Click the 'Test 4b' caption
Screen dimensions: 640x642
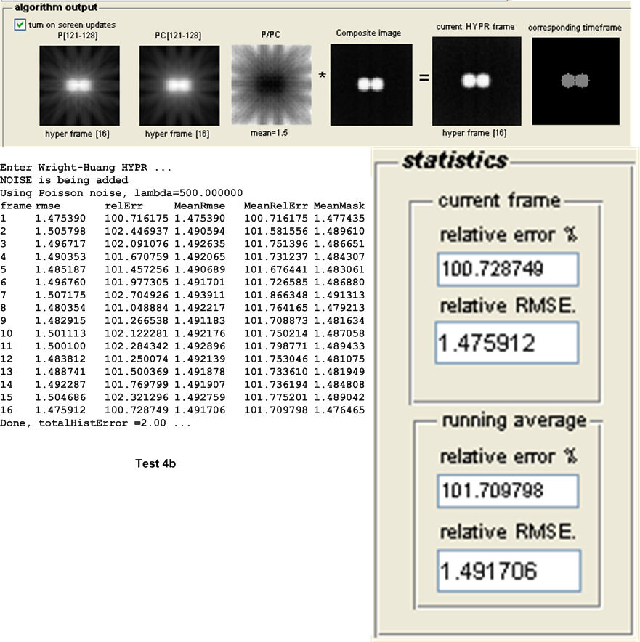[x=155, y=463]
